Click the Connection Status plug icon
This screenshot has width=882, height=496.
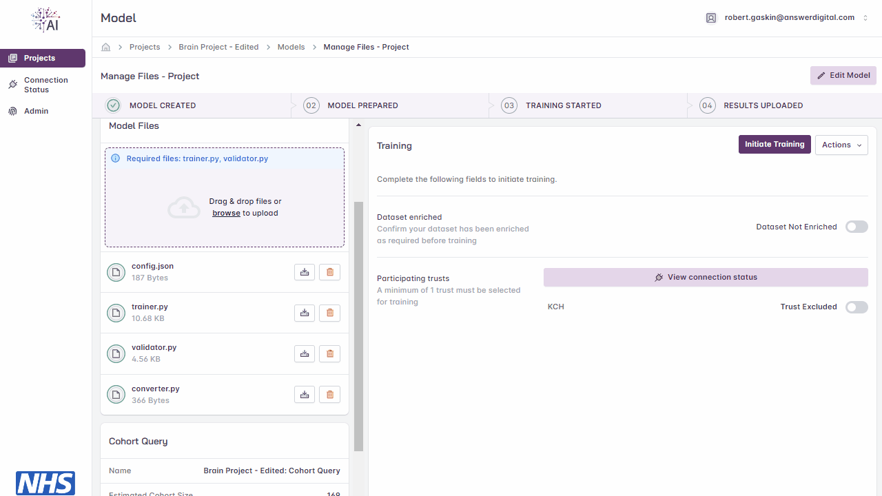[12, 85]
